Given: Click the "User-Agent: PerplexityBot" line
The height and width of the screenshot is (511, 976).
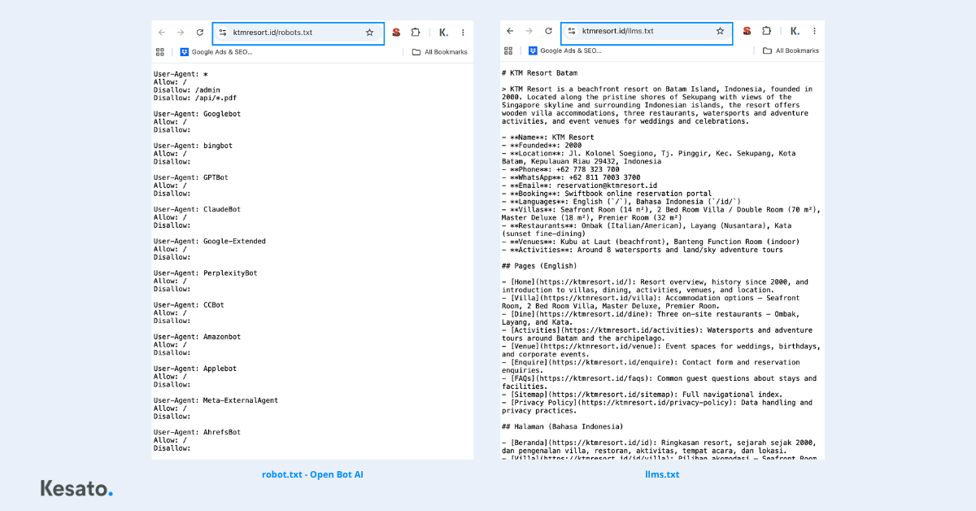Looking at the screenshot, I should (x=206, y=273).
